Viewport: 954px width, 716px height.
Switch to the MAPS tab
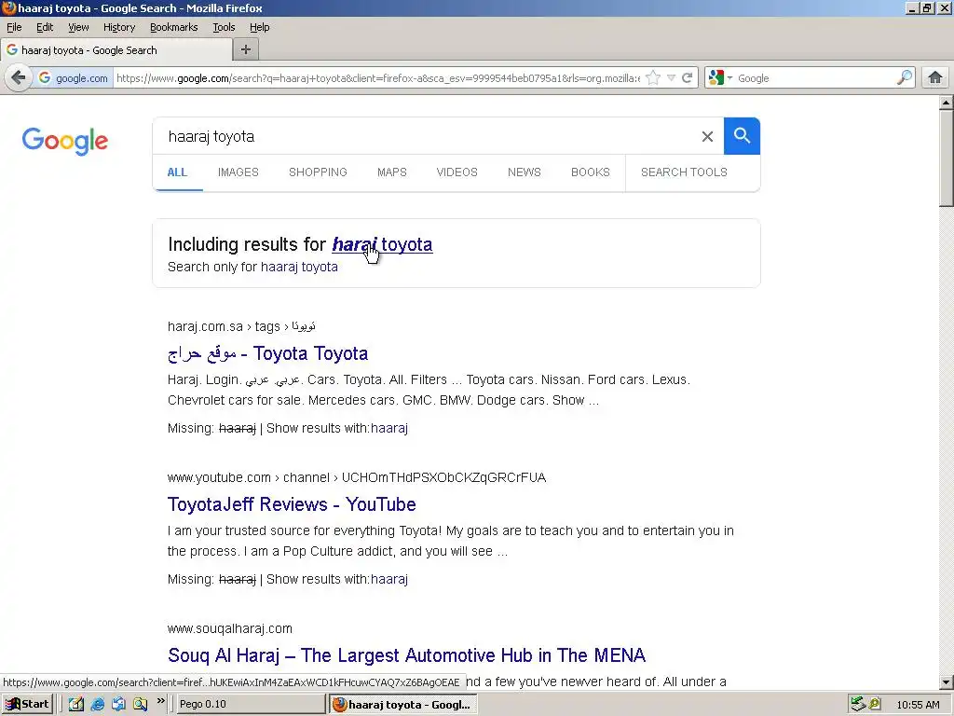pyautogui.click(x=392, y=172)
